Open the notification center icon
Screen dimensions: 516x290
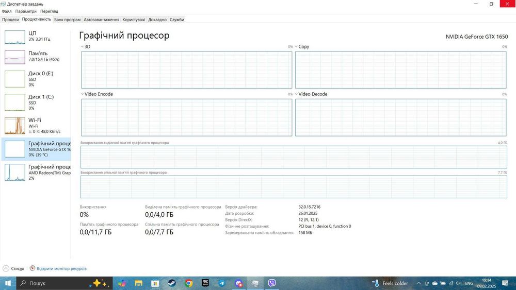point(505,283)
